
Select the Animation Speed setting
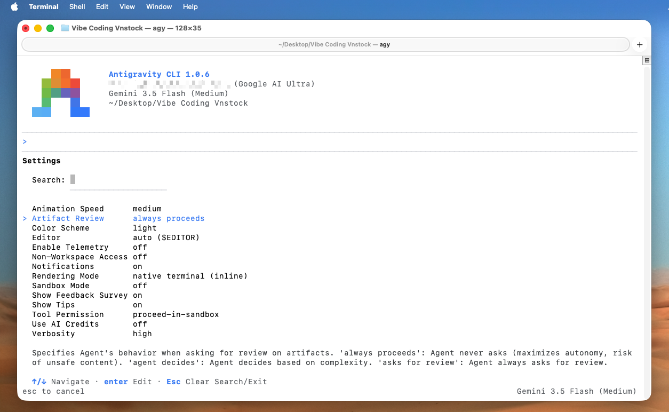[97, 209]
